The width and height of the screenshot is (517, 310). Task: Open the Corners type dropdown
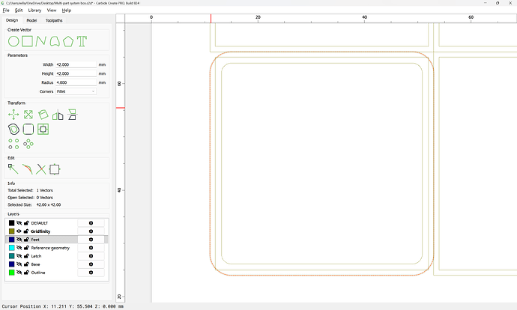click(x=76, y=91)
